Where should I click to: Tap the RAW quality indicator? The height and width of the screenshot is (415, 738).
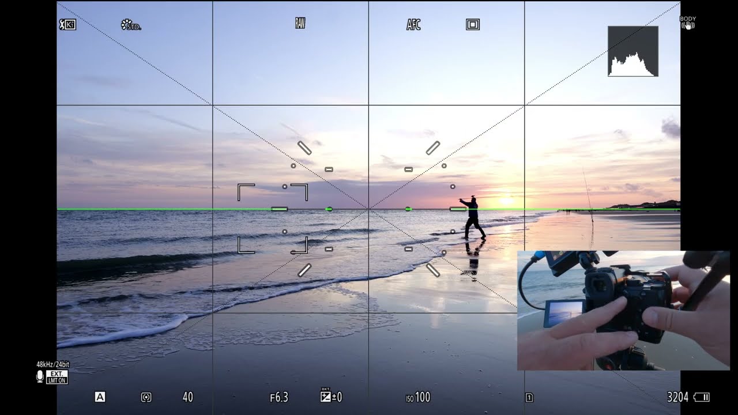[300, 24]
